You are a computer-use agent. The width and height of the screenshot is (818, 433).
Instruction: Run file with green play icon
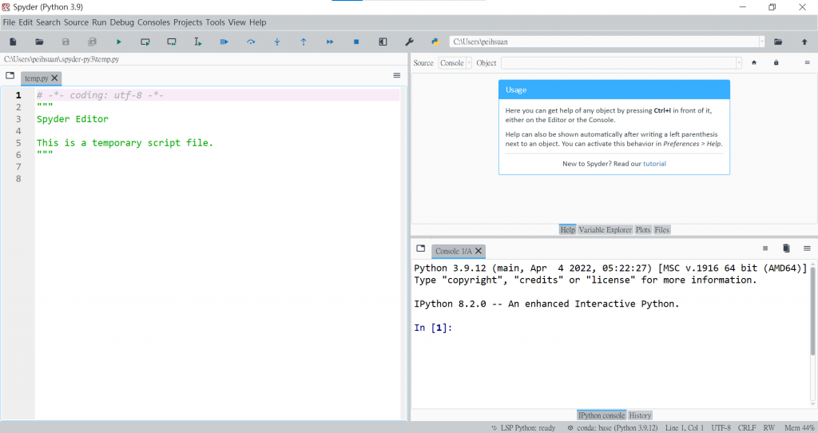pyautogui.click(x=119, y=42)
